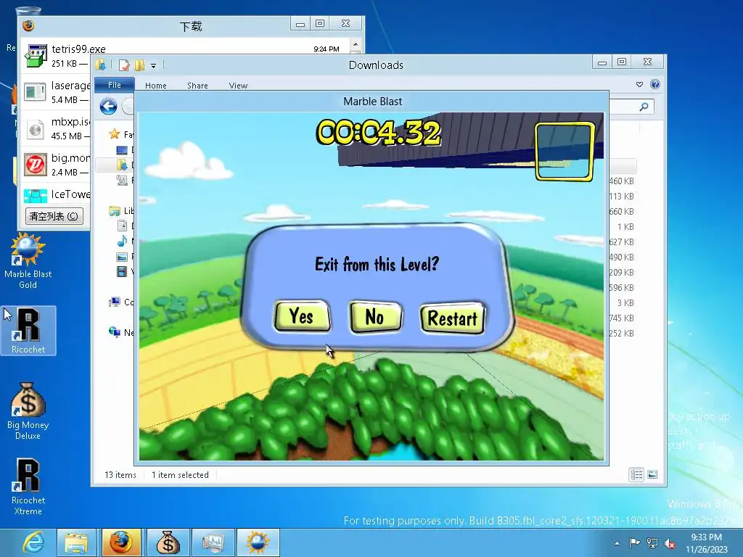
Task: Click the Firefox icon in downloads title bar
Action: tap(28, 25)
